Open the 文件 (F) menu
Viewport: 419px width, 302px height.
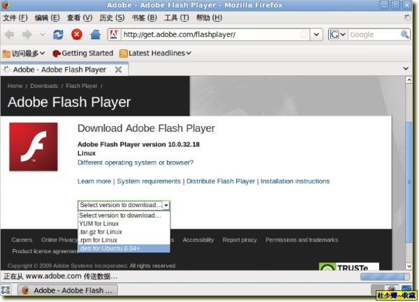(15, 18)
